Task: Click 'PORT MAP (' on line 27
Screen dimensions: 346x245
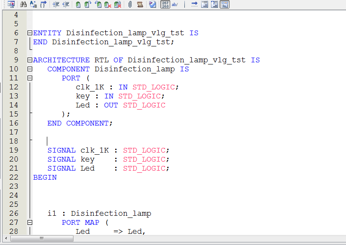Action: [85, 223]
